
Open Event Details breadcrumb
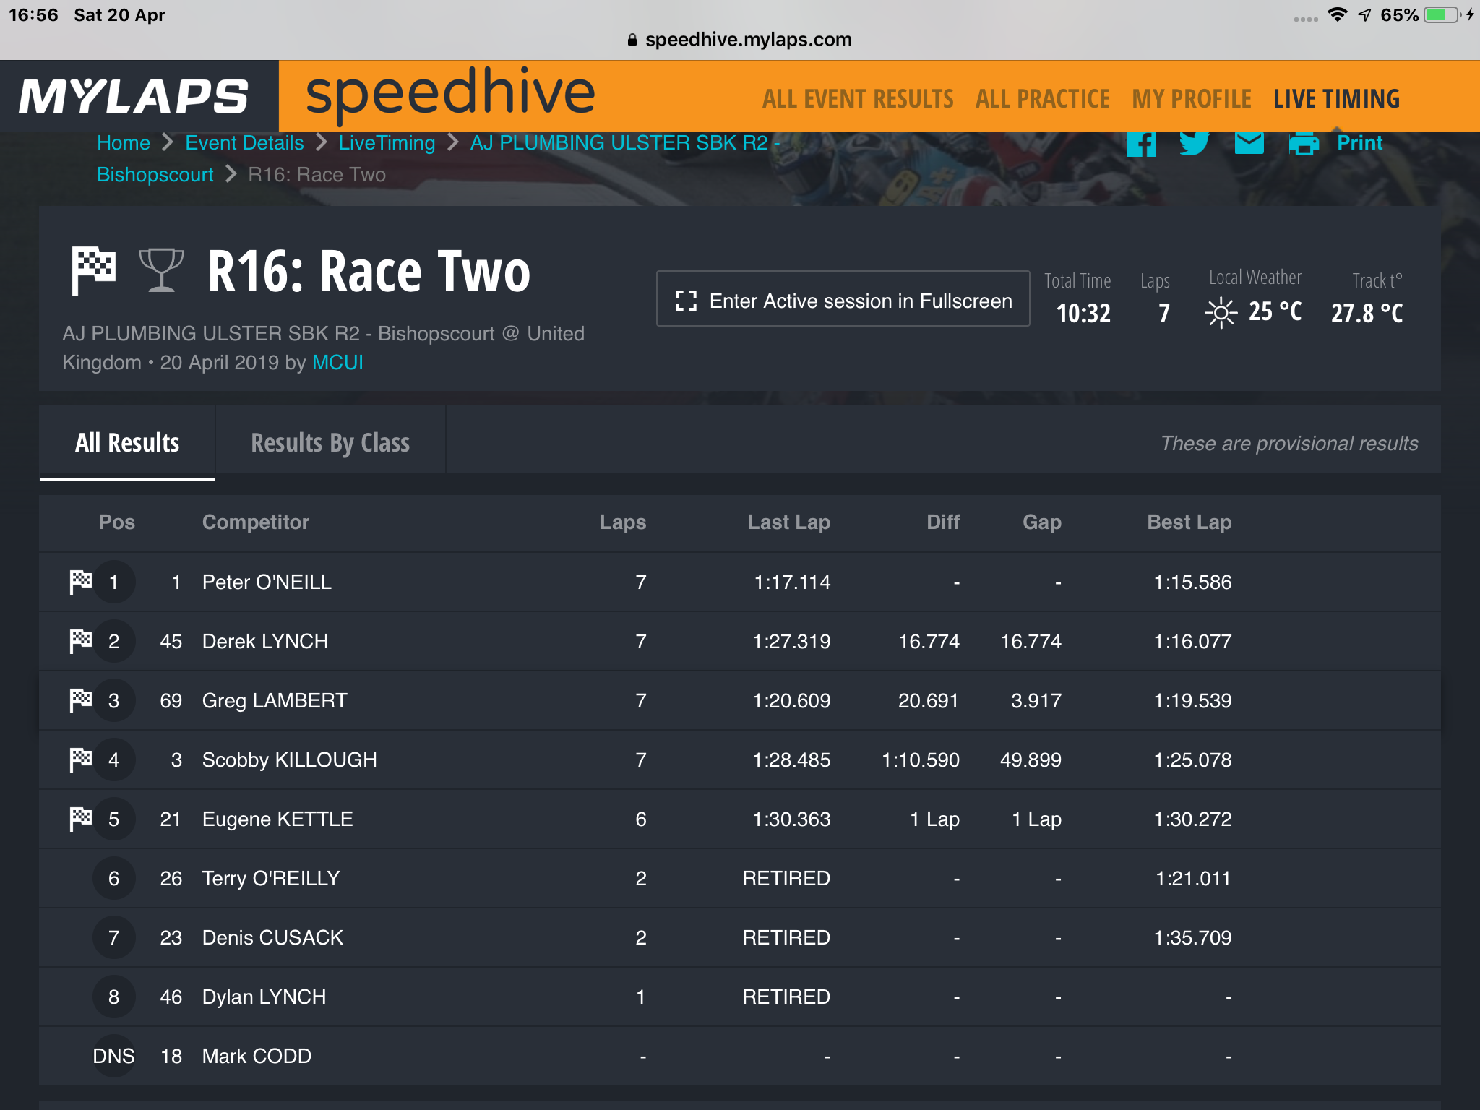pyautogui.click(x=244, y=143)
